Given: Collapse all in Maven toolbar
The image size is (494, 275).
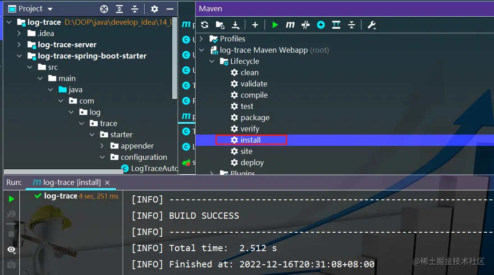Looking at the screenshot, I should [352, 25].
